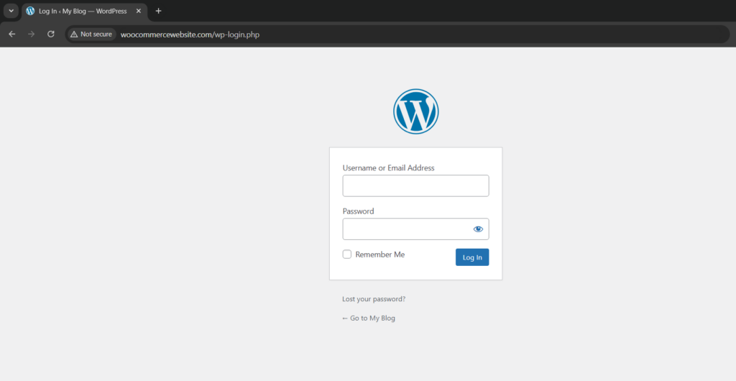Viewport: 736px width, 381px height.
Task: Open a new tab with the plus icon
Action: (x=158, y=11)
